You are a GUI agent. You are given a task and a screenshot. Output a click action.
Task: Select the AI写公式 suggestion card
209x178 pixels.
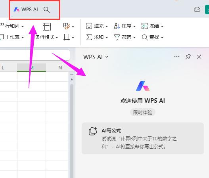coord(143,138)
